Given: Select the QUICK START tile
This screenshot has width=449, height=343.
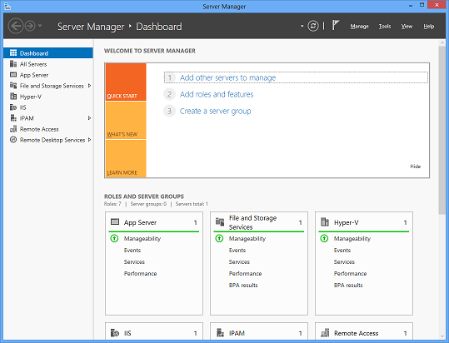Looking at the screenshot, I should pyautogui.click(x=126, y=82).
